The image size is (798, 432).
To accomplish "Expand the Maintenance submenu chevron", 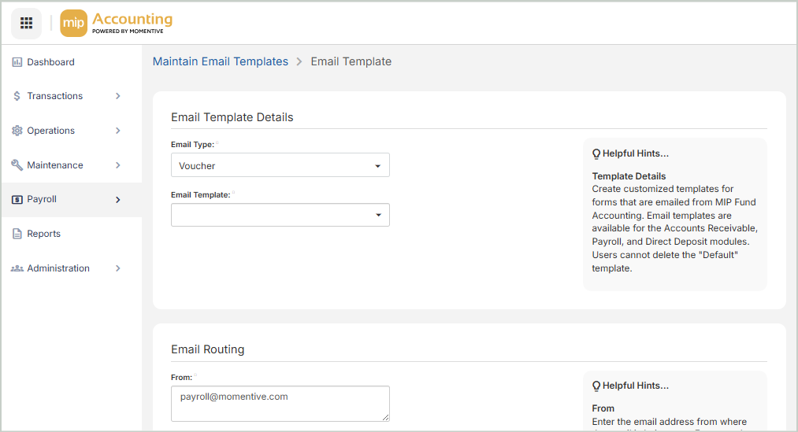I will coord(118,165).
